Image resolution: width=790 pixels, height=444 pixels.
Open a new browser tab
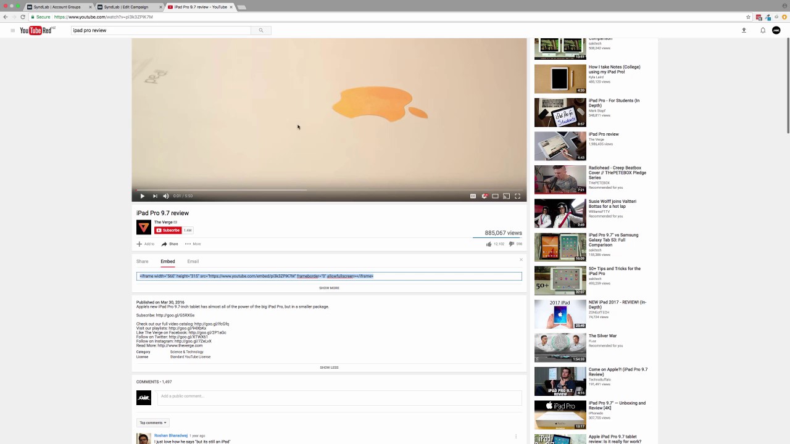pyautogui.click(x=241, y=7)
